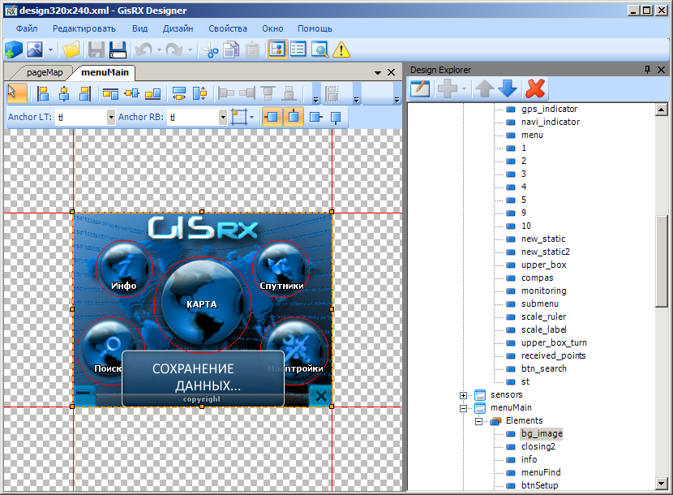Click the align right edges icon

pyautogui.click(x=85, y=93)
